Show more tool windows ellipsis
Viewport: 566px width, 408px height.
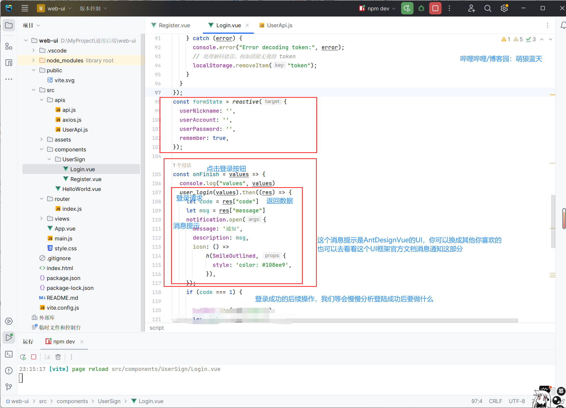9,79
